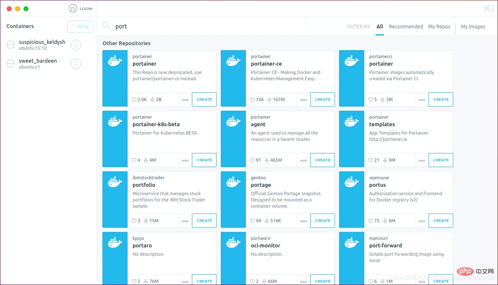Viewport: 498px width, 285px height.
Task: Open more options on portainerci/portainer card
Action: 422,99
